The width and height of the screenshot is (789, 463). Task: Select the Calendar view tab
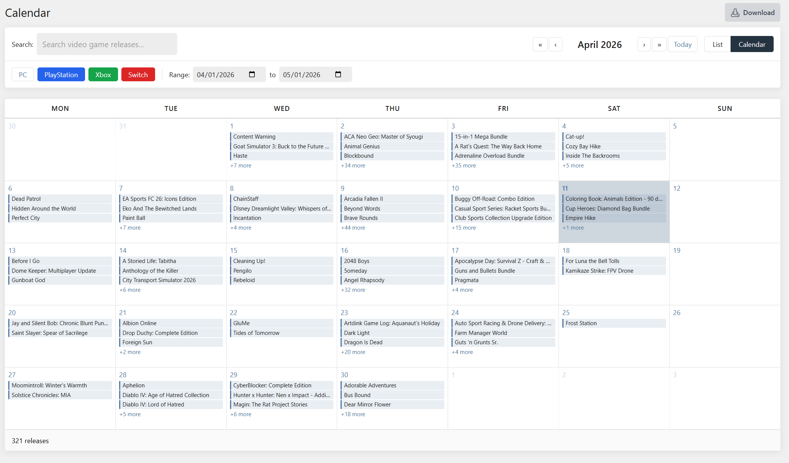pos(752,45)
